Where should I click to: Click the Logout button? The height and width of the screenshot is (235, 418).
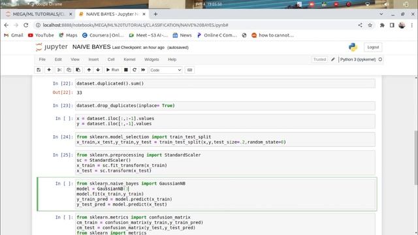coord(373,47)
